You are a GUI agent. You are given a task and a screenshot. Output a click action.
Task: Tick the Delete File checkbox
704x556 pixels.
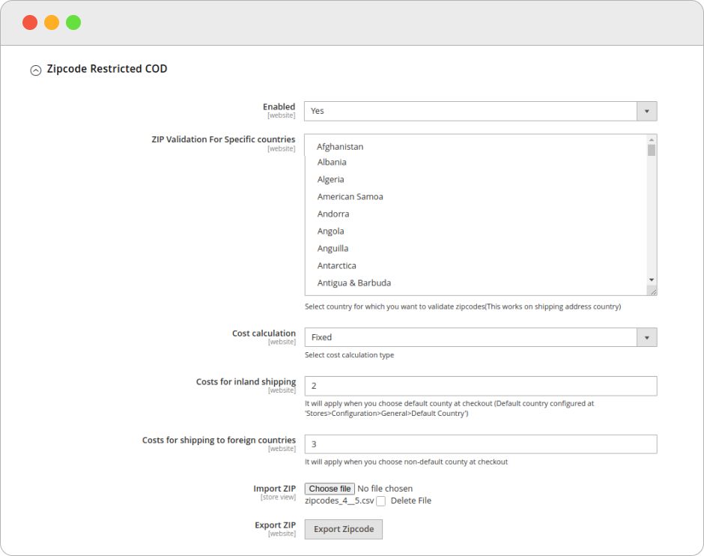[381, 501]
